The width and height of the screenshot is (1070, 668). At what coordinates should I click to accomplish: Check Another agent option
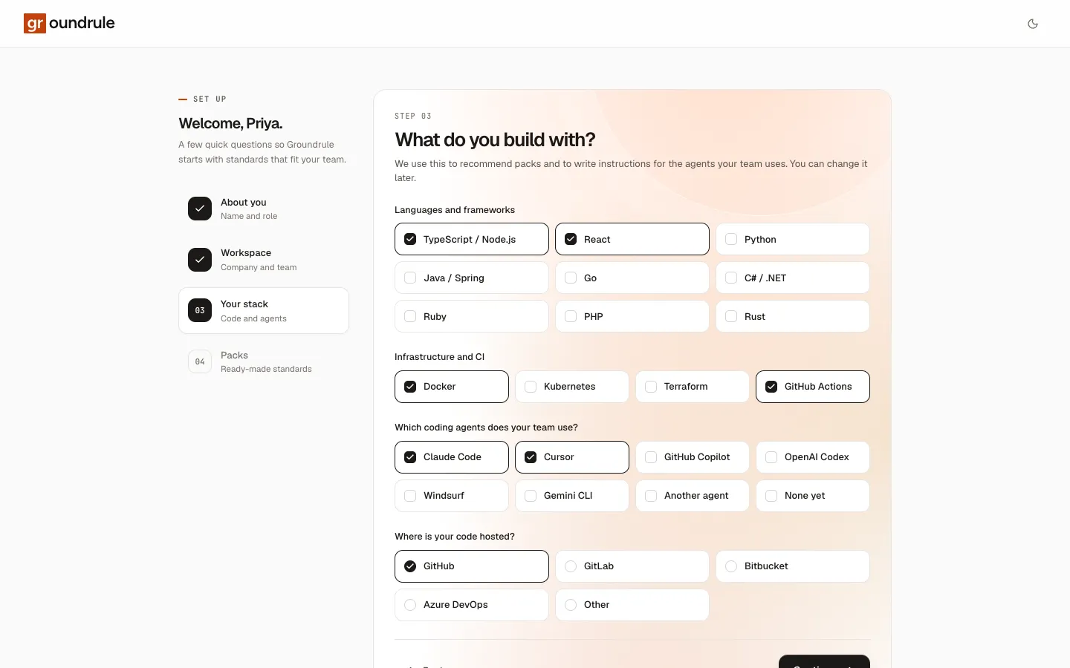tap(693, 496)
